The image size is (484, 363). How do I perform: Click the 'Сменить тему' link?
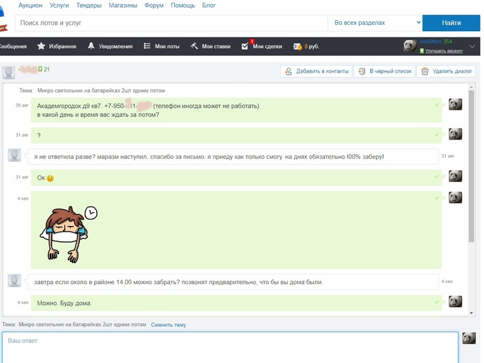[169, 325]
